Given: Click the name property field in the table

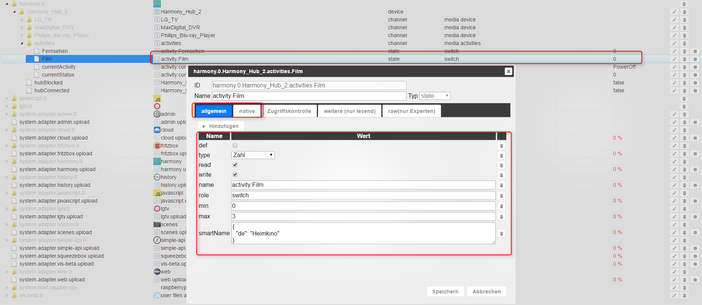Looking at the screenshot, I should (363, 185).
